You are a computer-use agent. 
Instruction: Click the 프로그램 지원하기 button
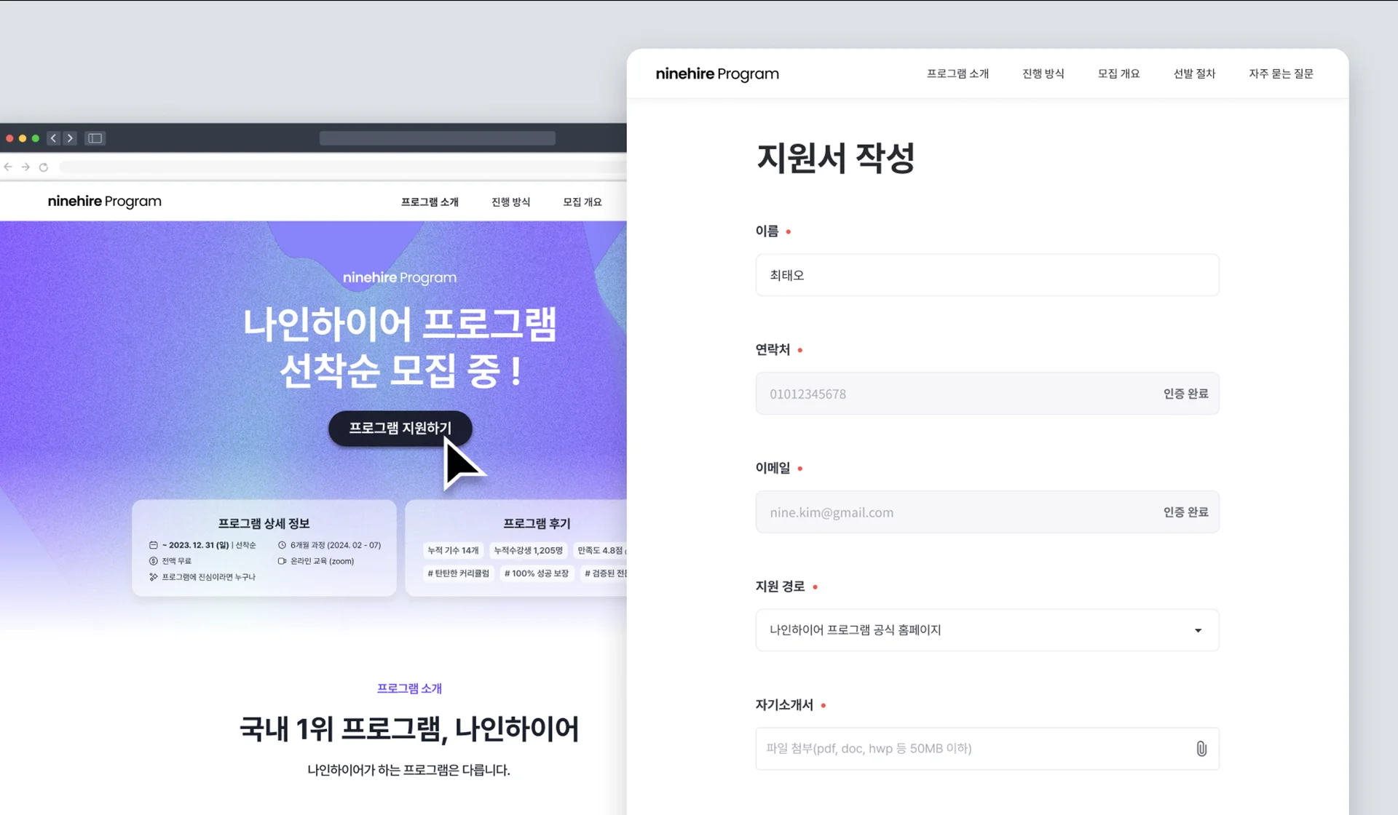point(400,429)
